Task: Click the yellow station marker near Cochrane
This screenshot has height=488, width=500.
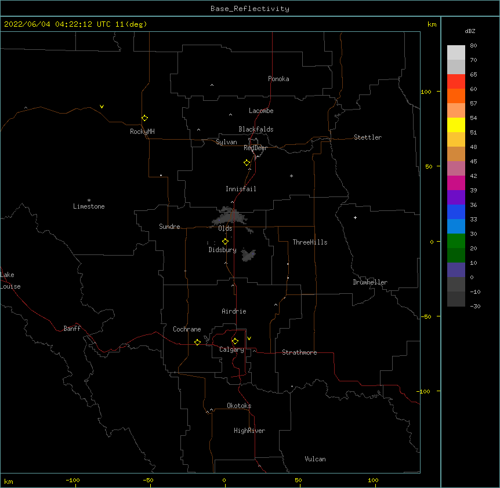Action: (x=197, y=342)
